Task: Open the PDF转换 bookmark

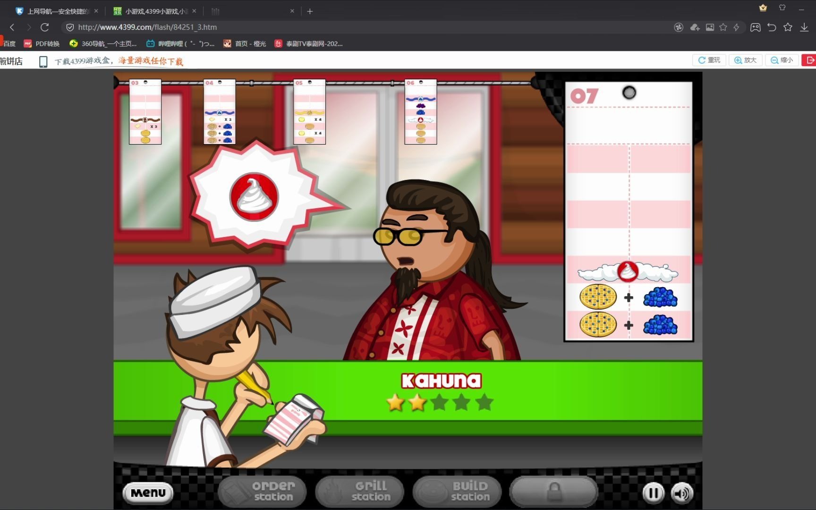Action: pyautogui.click(x=42, y=44)
